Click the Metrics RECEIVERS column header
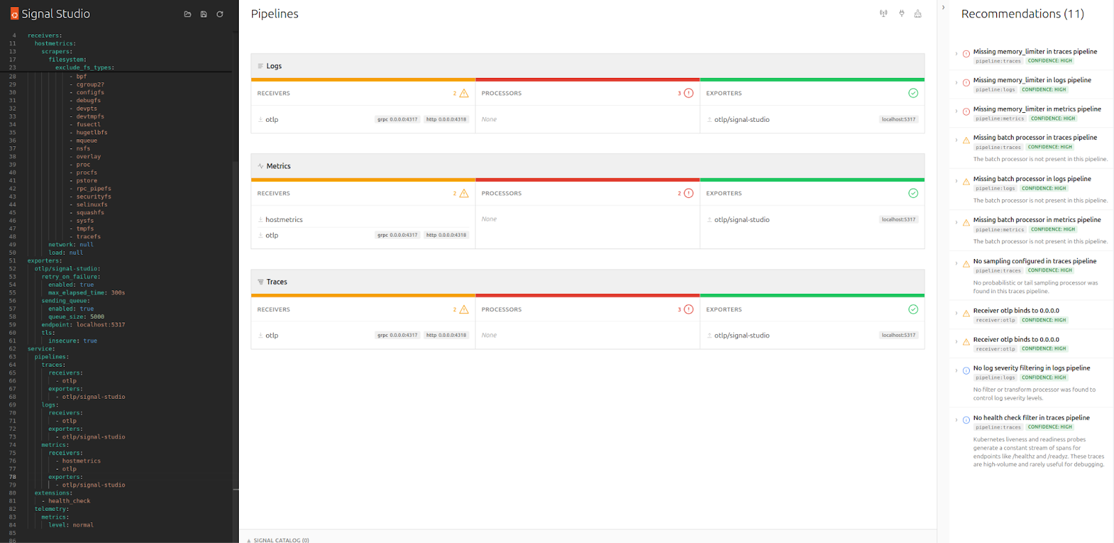The image size is (1114, 543). pos(274,194)
